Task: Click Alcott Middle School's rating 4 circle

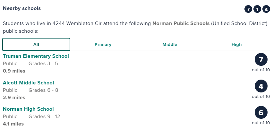Action: [x=261, y=86]
